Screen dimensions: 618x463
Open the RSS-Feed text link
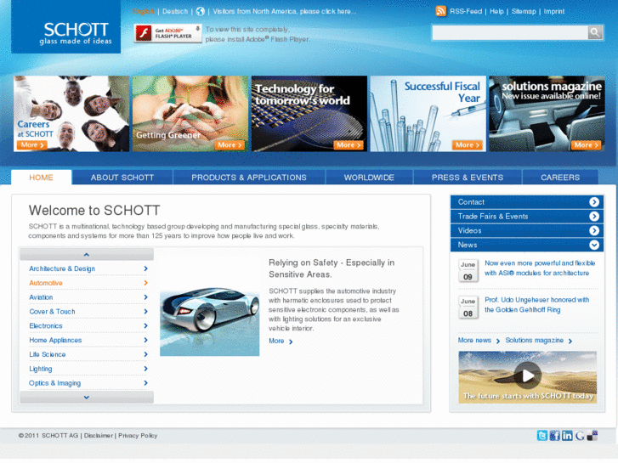466,11
